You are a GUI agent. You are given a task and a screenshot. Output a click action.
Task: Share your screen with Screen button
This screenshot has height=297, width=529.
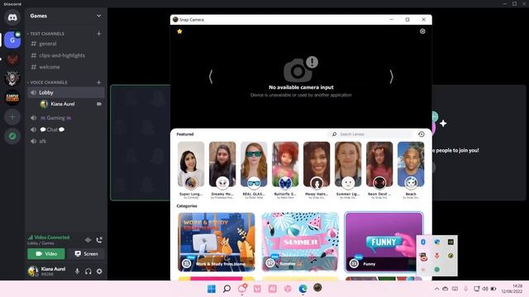86,253
